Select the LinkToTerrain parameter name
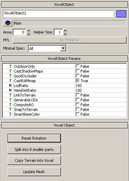 point(25,95)
